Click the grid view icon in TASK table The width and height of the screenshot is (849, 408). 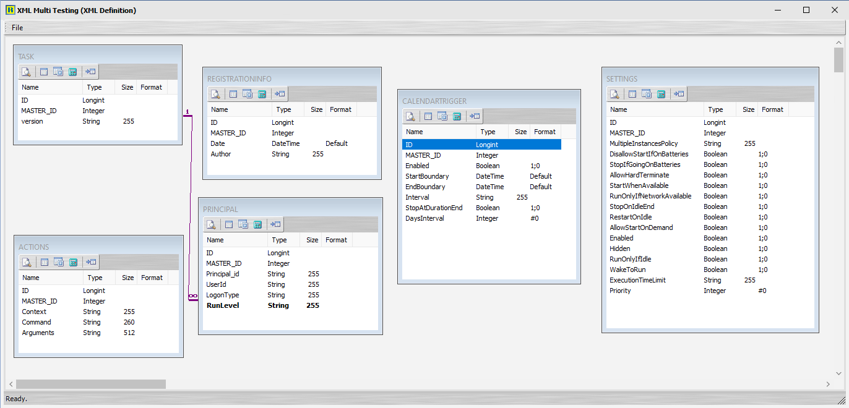[44, 72]
